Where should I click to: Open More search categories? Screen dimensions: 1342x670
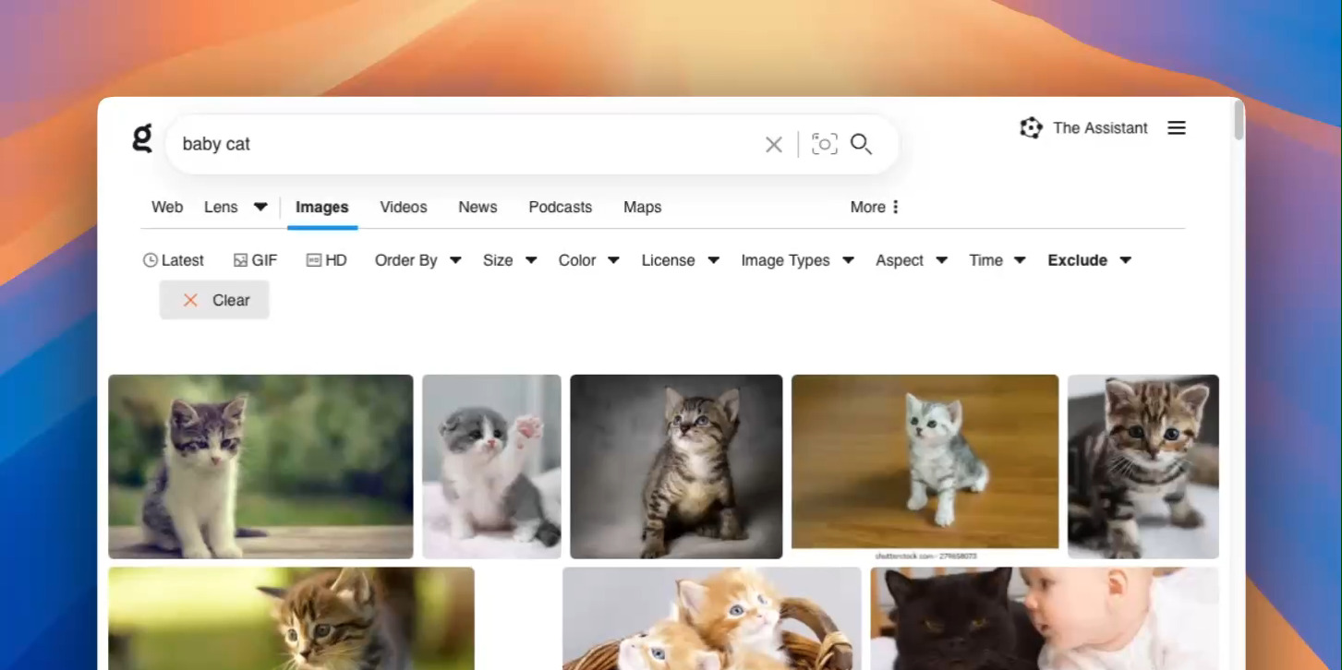pyautogui.click(x=872, y=207)
